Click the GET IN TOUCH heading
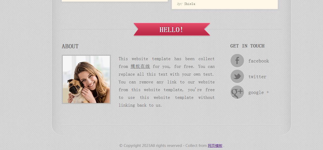This screenshot has width=323, height=150. (x=247, y=46)
